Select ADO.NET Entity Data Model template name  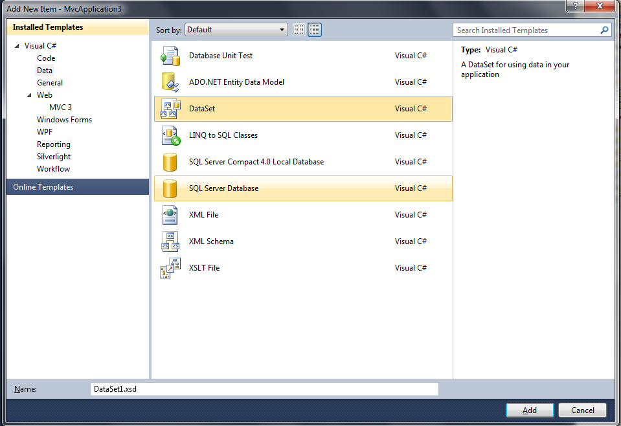point(236,82)
